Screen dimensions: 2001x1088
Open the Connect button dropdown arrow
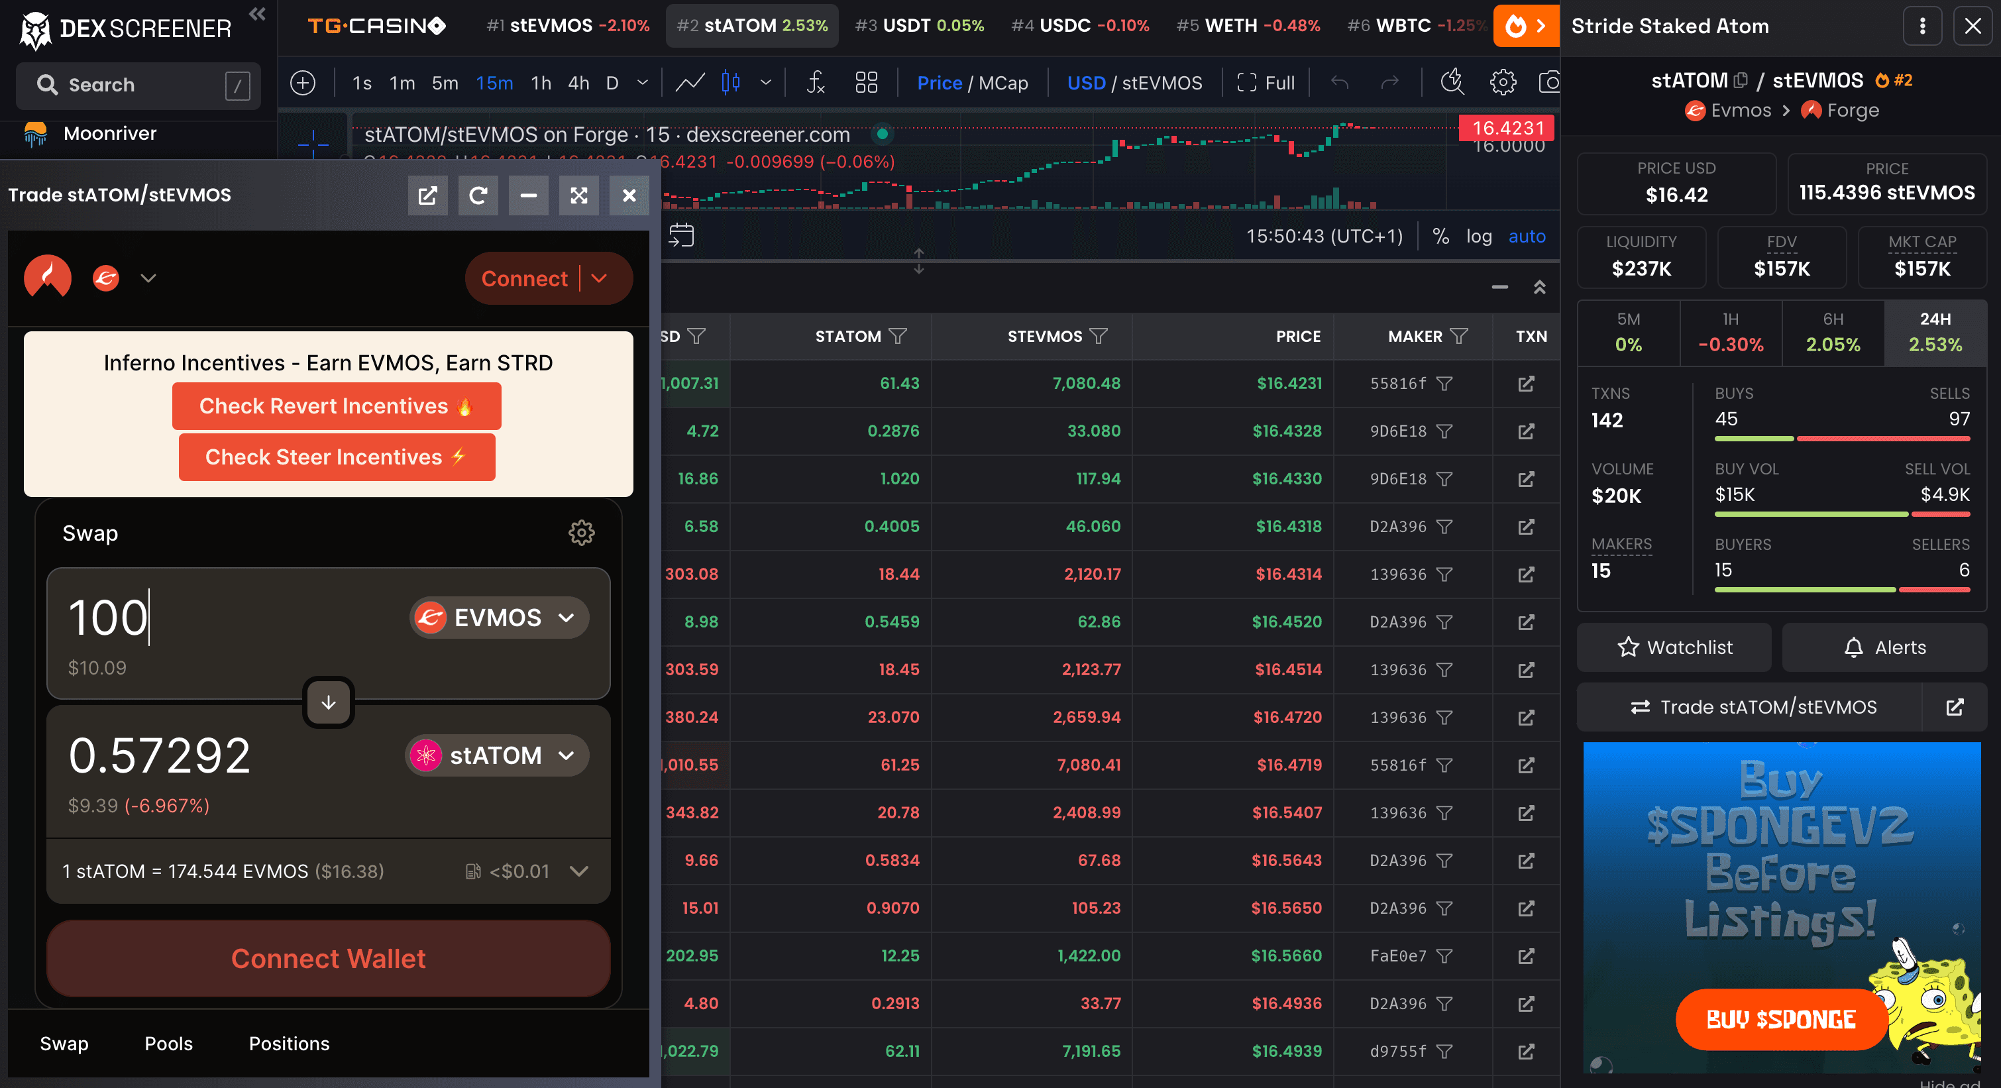[x=599, y=278]
